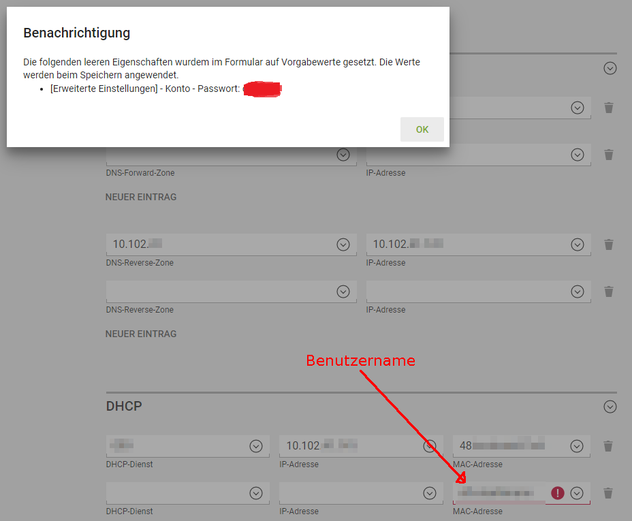The image size is (632, 521).
Task: Open the empty DNS-Forward-Zone dropdown
Action: click(343, 155)
